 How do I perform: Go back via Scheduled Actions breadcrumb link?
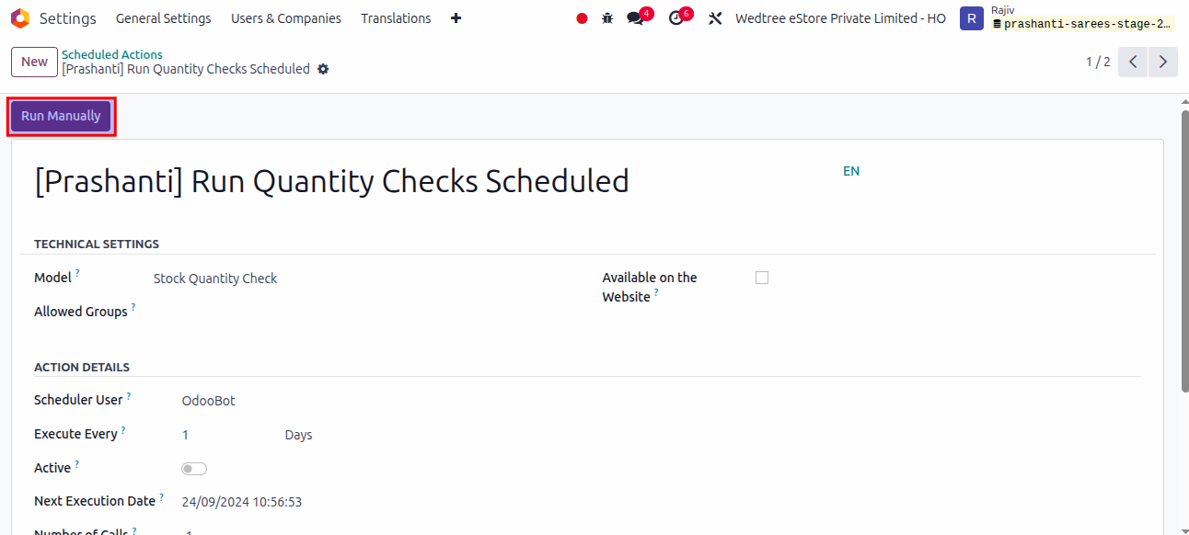tap(112, 54)
